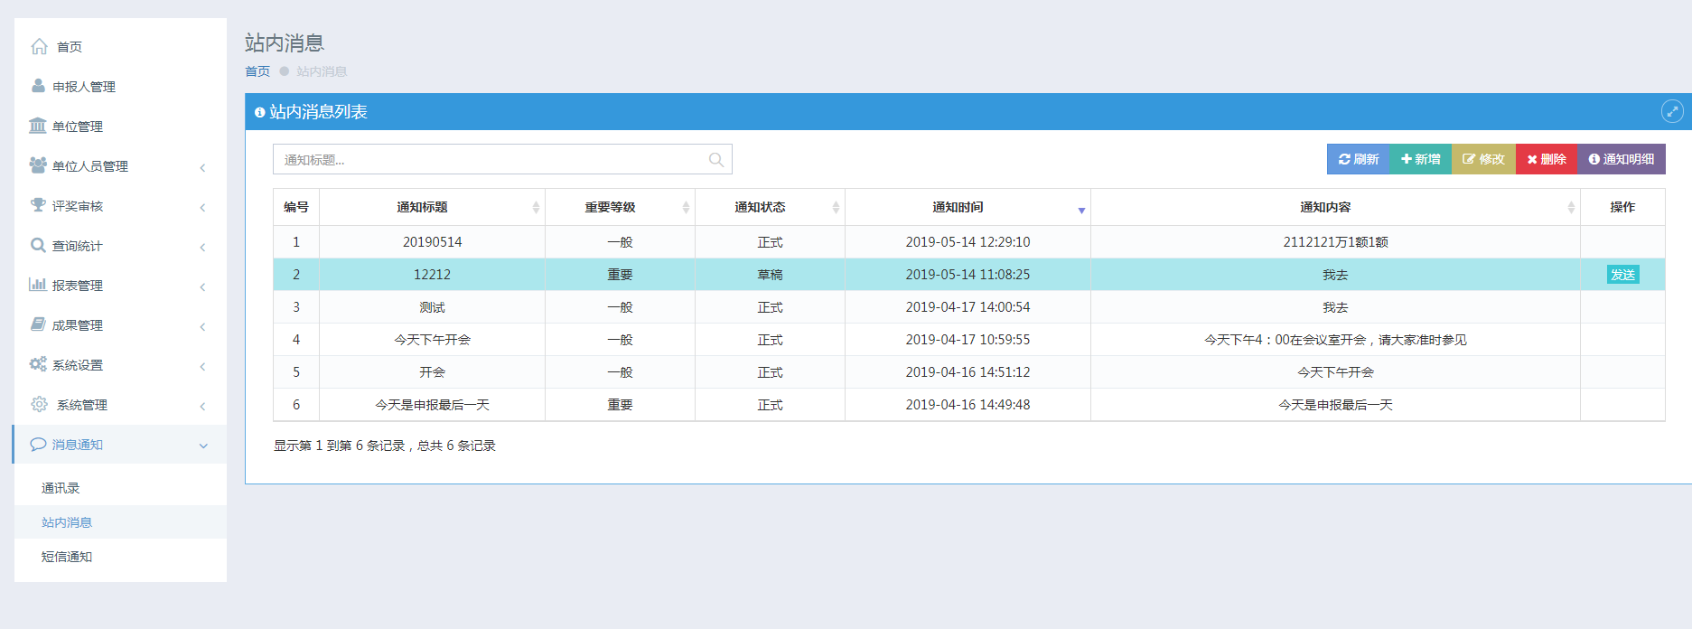Expand the 系统管理 submenu arrow

tap(202, 406)
